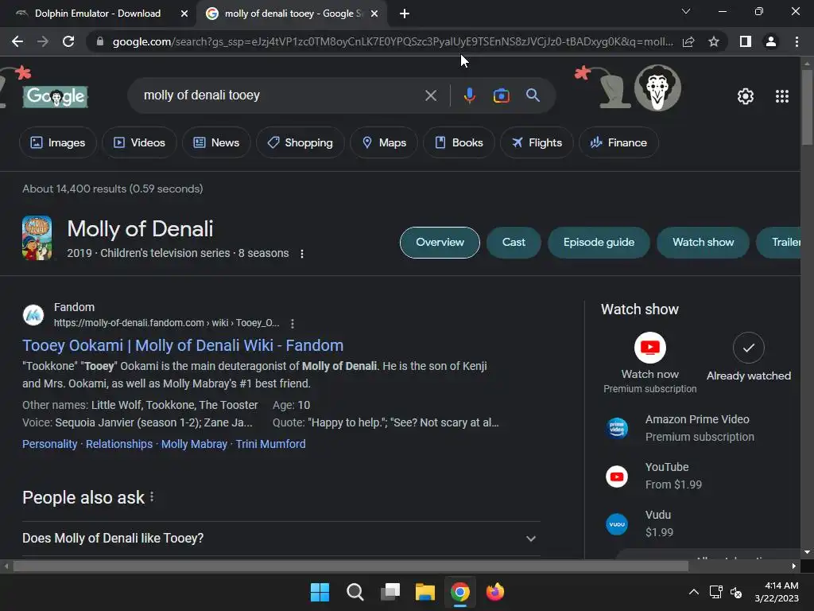Image resolution: width=814 pixels, height=611 pixels.
Task: Open the Molly Mabray sitelink
Action: click(194, 444)
